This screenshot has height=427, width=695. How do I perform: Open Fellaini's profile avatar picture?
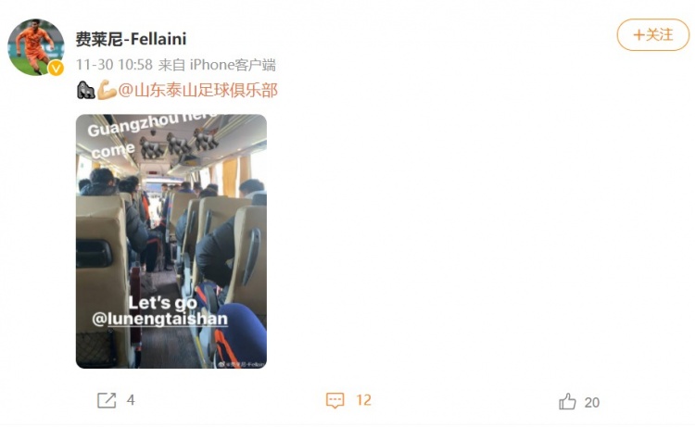pos(36,47)
